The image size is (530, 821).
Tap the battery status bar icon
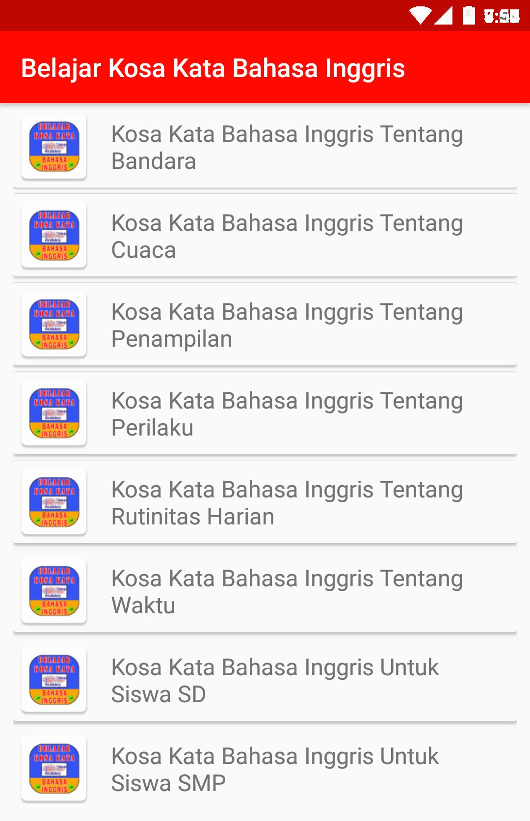click(x=469, y=15)
